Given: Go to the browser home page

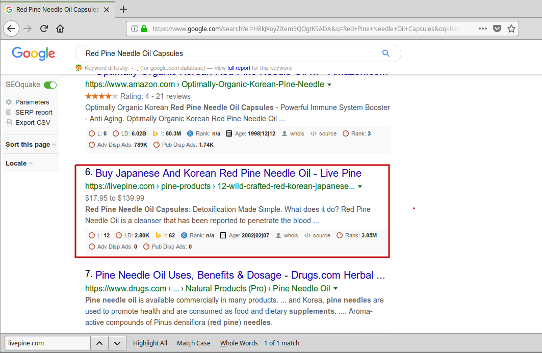Looking at the screenshot, I should 60,29.
